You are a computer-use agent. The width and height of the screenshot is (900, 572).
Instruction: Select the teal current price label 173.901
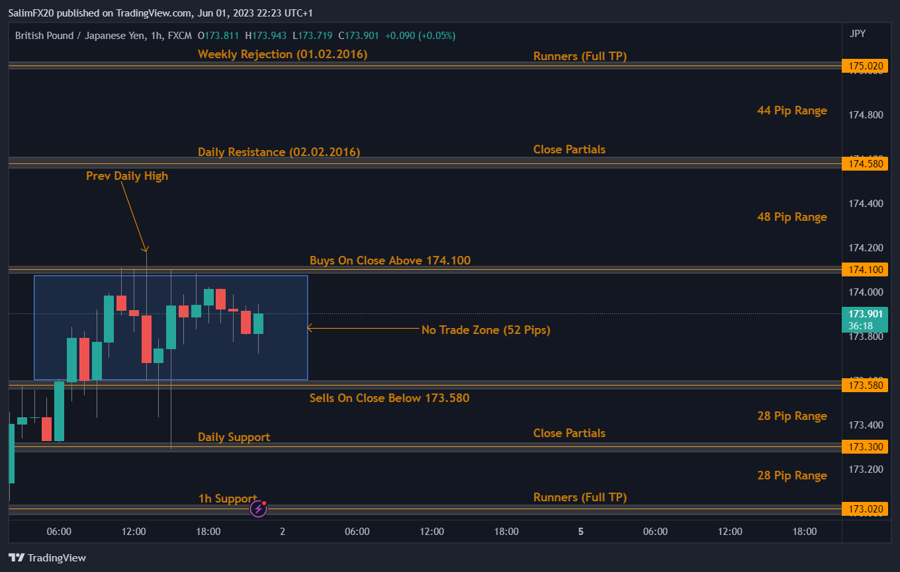click(x=865, y=314)
